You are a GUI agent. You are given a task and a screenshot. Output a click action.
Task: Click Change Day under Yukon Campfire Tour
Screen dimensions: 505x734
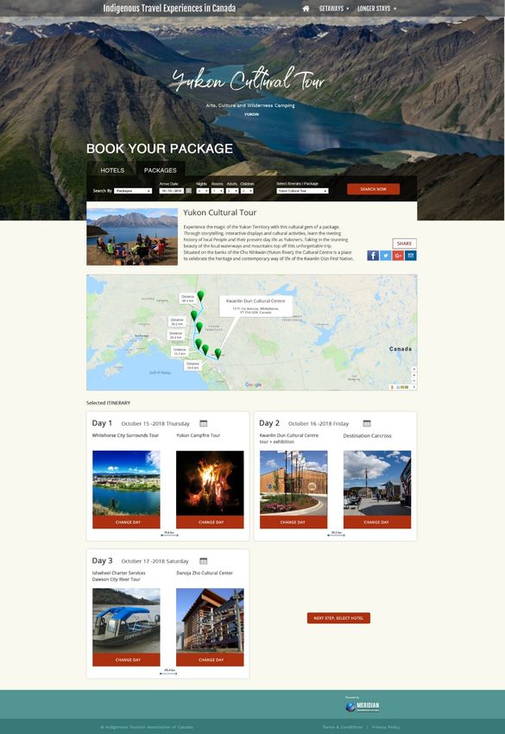[x=210, y=522]
